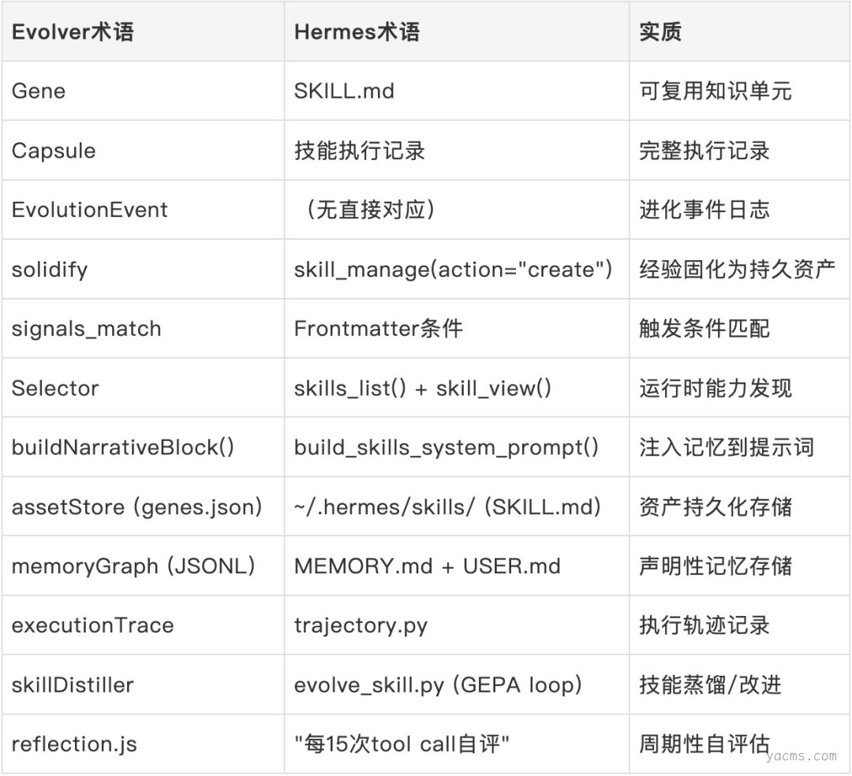The width and height of the screenshot is (852, 776).
Task: Click the Frontmatter条件 cell
Action: coord(379,329)
